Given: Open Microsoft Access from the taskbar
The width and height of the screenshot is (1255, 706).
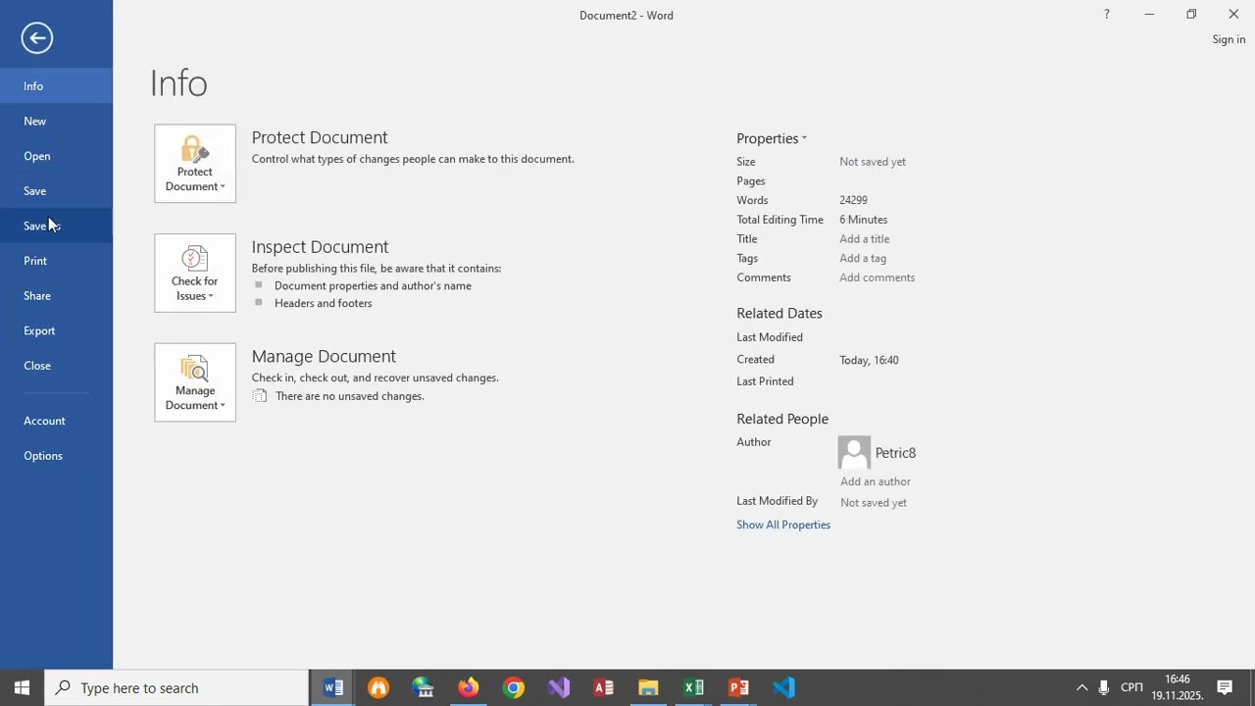Looking at the screenshot, I should [604, 687].
